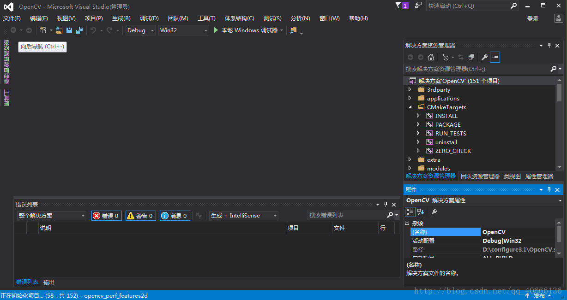Image resolution: width=567 pixels, height=300 pixels.
Task: Click the Undo arrow icon
Action: (x=93, y=30)
